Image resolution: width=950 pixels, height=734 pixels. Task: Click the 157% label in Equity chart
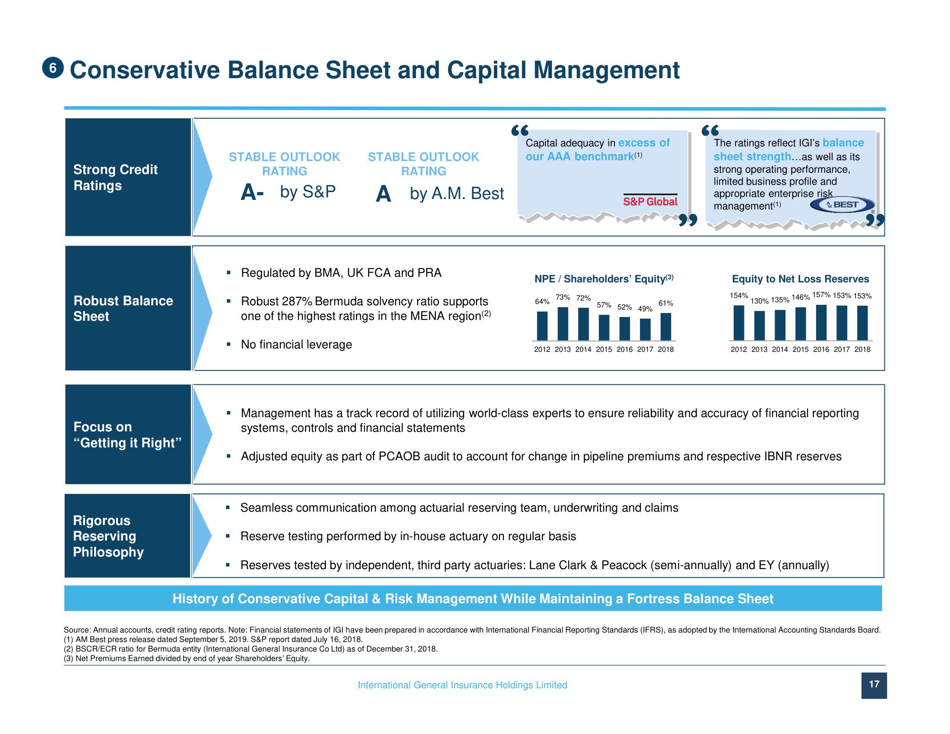[821, 295]
